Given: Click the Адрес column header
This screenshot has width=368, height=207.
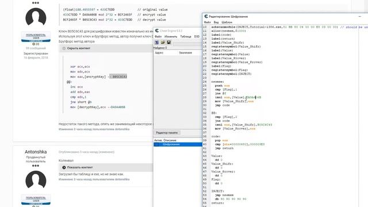Looking at the screenshot, I should 159,53.
